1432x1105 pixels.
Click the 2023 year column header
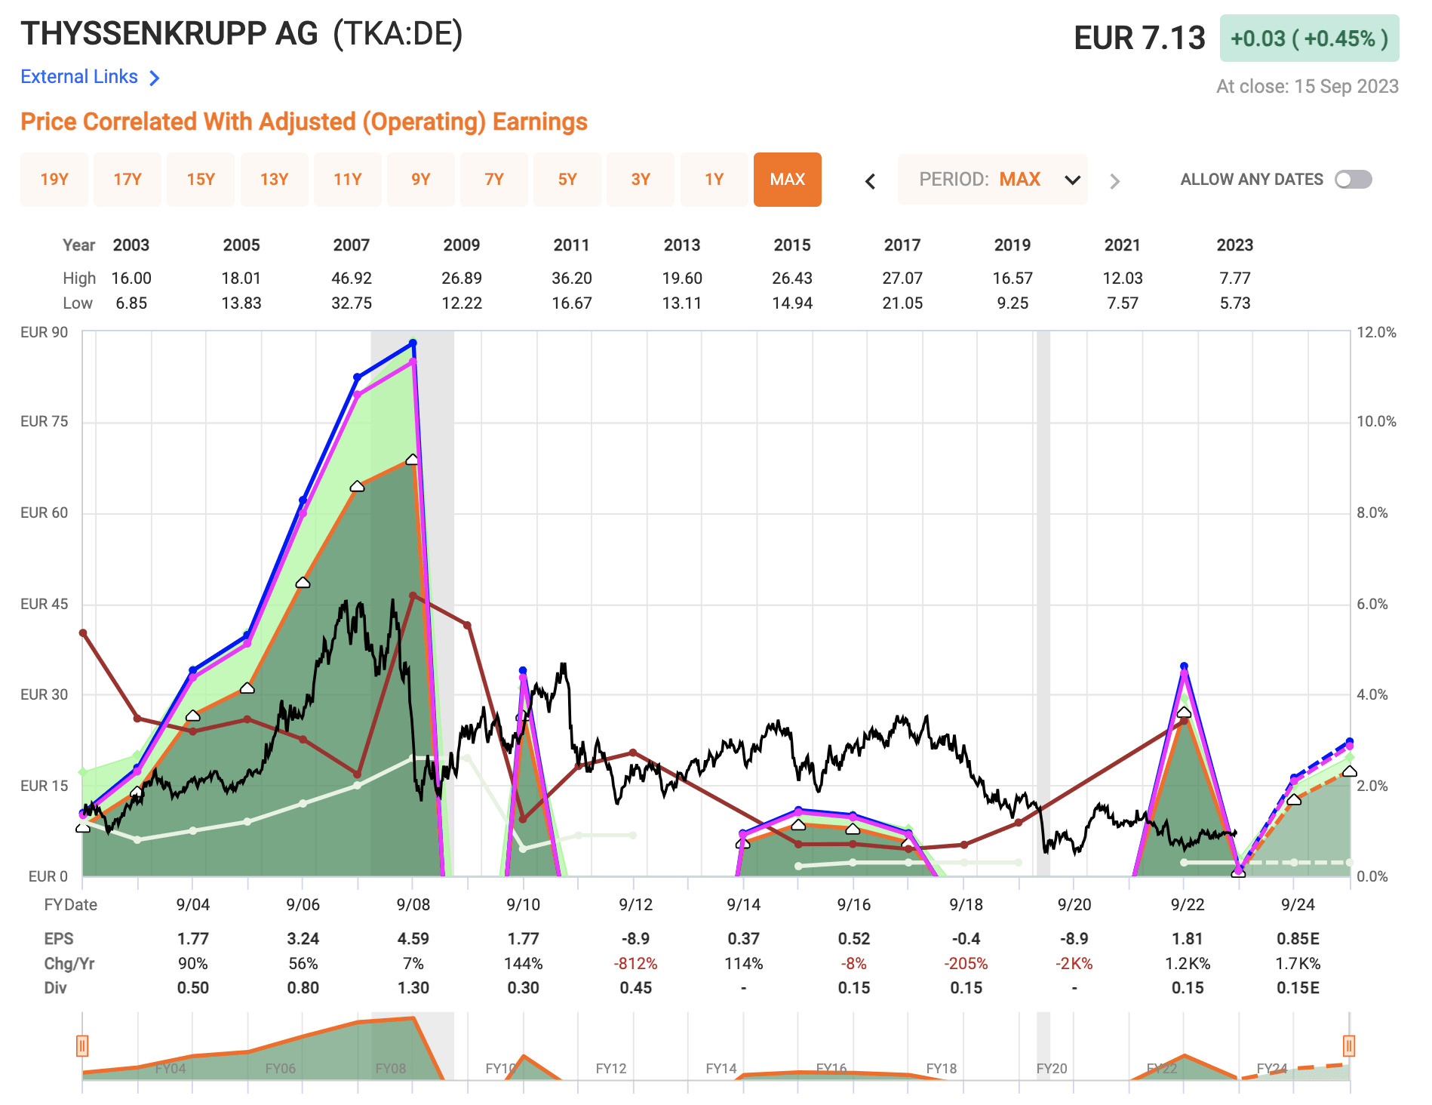1235,245
